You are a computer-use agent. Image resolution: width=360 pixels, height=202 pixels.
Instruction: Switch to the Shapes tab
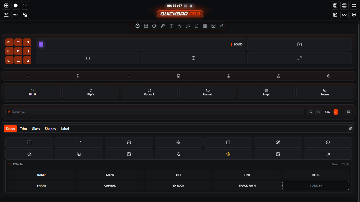50,129
